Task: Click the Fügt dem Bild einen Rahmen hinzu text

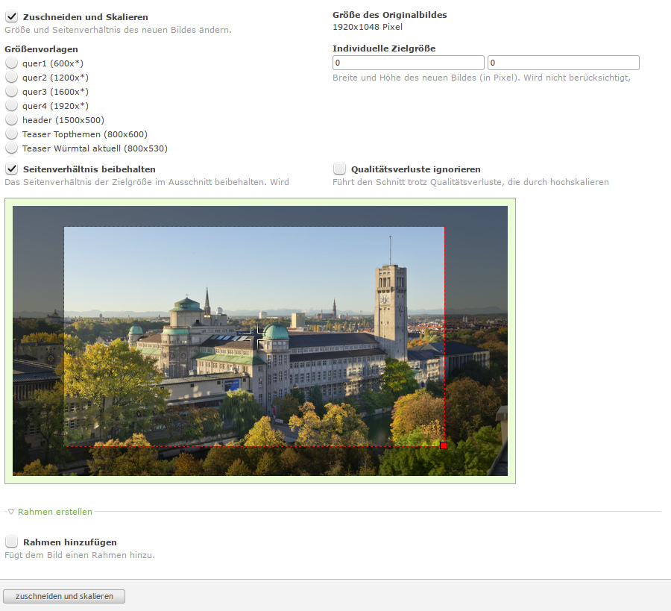Action: (x=80, y=555)
